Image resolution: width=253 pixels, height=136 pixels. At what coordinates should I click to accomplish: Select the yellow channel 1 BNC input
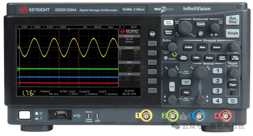[x=146, y=116]
